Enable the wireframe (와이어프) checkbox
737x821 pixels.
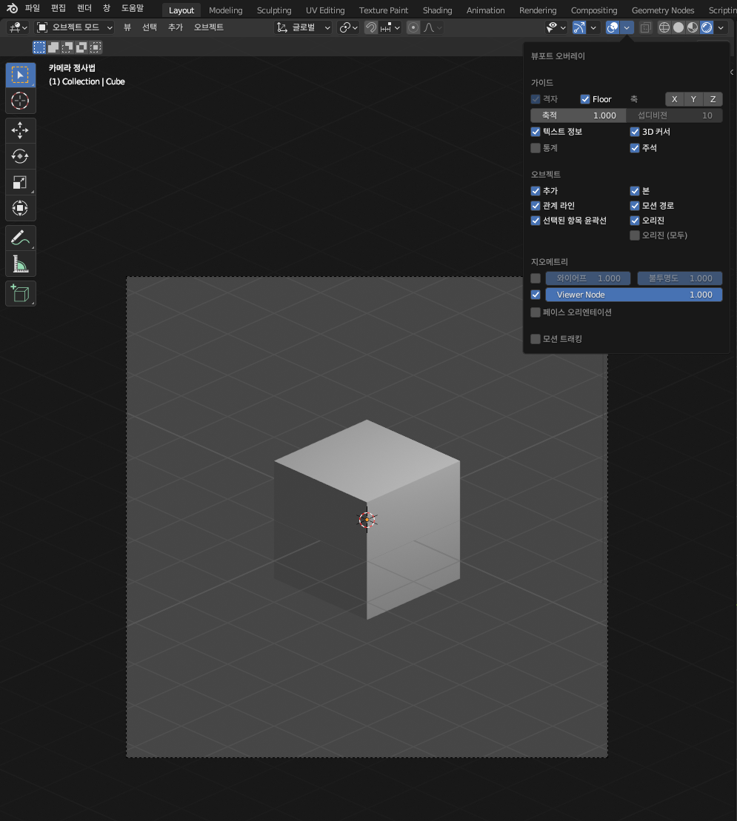point(536,278)
